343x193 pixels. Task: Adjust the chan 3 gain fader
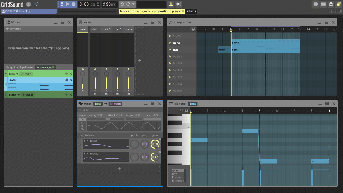coord(117,83)
